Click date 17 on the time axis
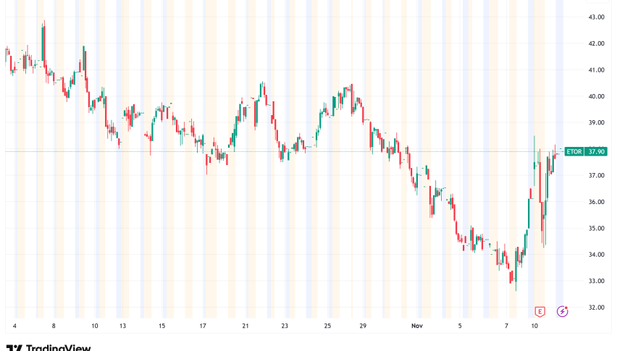 click(205, 326)
